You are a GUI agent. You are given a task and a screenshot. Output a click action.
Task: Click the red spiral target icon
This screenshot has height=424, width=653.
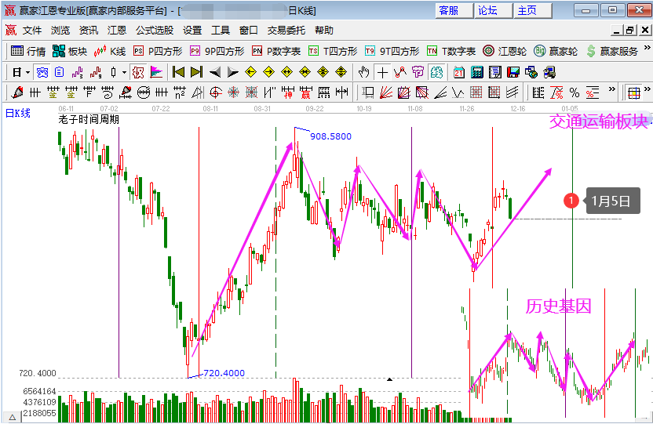tap(215, 92)
